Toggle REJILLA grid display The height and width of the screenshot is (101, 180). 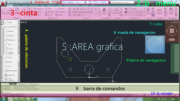click(x=40, y=95)
